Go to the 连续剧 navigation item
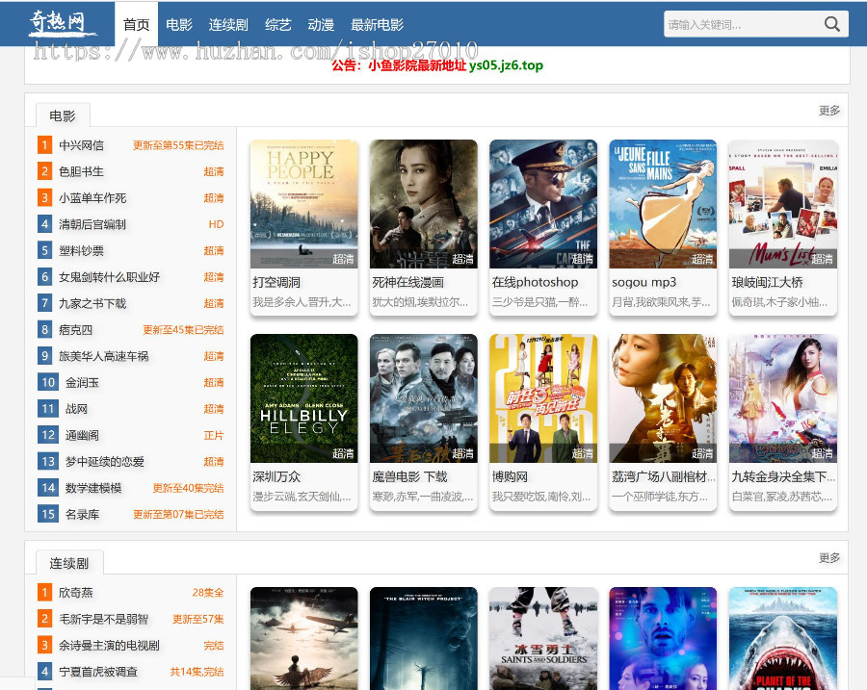The height and width of the screenshot is (690, 867). coord(228,24)
